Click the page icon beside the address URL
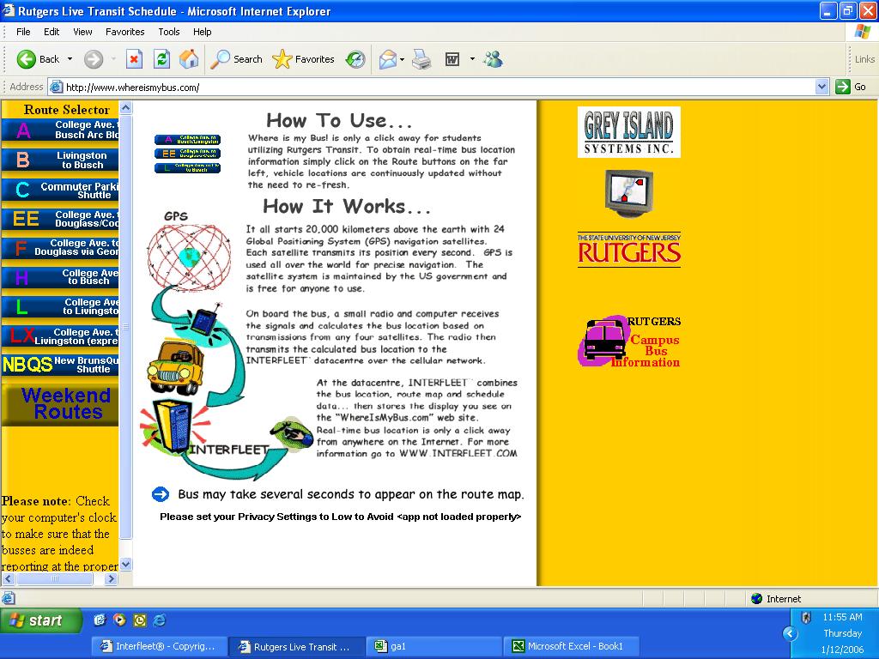 (x=56, y=87)
